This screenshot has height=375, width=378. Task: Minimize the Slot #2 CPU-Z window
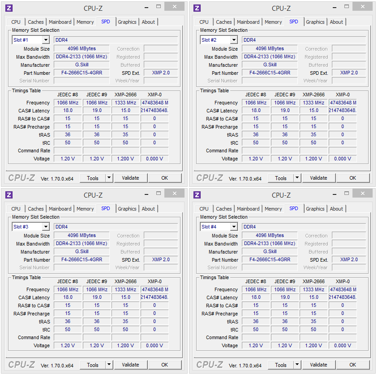click(335, 8)
